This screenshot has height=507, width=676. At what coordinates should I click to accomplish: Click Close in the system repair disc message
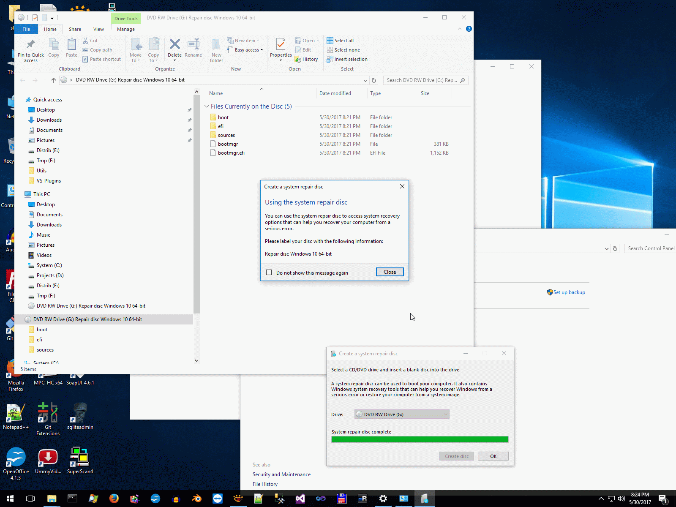coord(390,272)
